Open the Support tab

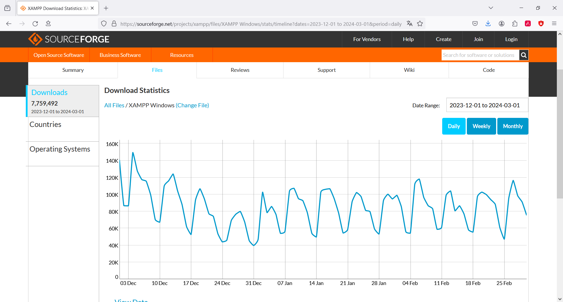pyautogui.click(x=326, y=70)
